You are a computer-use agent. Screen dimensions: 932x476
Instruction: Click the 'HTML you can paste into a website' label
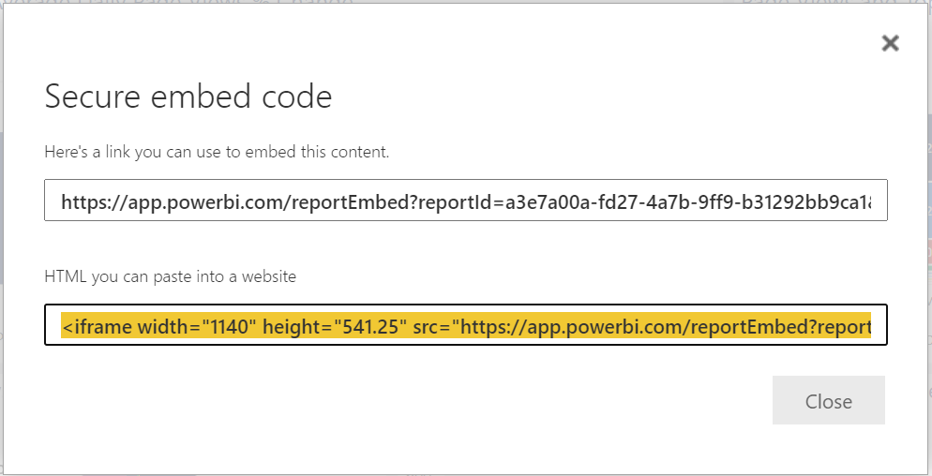(x=170, y=275)
